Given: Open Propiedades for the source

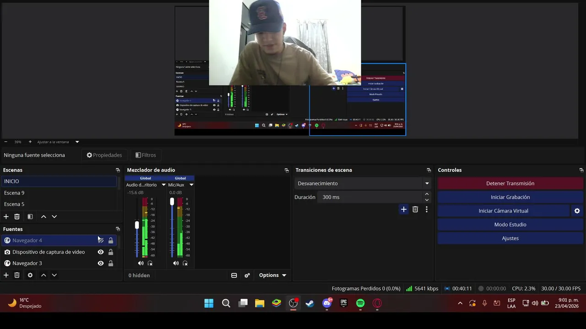Looking at the screenshot, I should [x=104, y=155].
